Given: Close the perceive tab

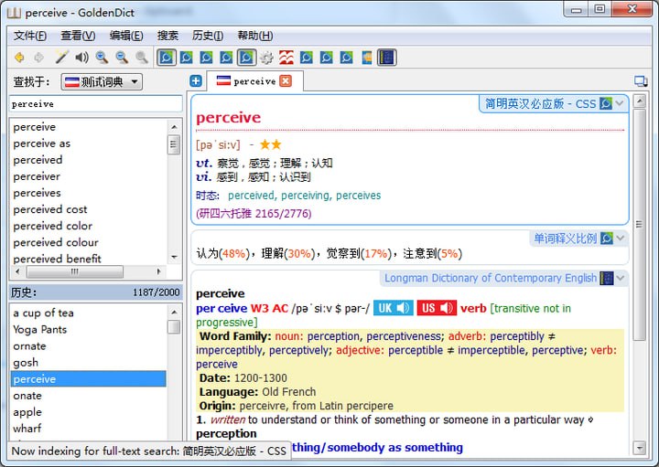Looking at the screenshot, I should [286, 81].
